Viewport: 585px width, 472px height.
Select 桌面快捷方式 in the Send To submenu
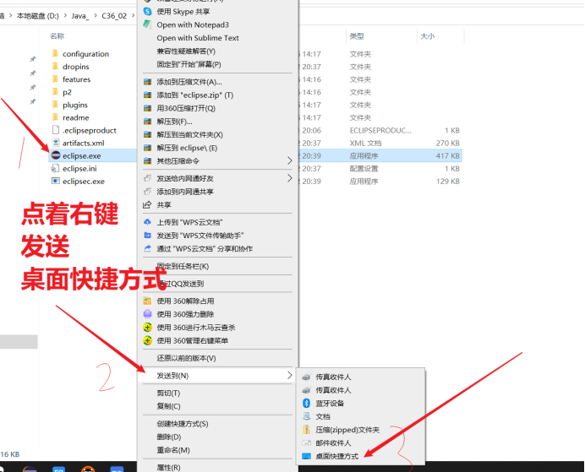point(337,456)
